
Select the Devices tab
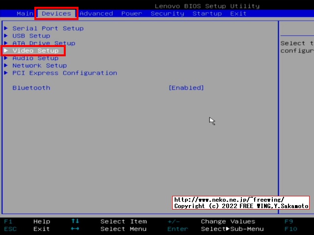56,13
